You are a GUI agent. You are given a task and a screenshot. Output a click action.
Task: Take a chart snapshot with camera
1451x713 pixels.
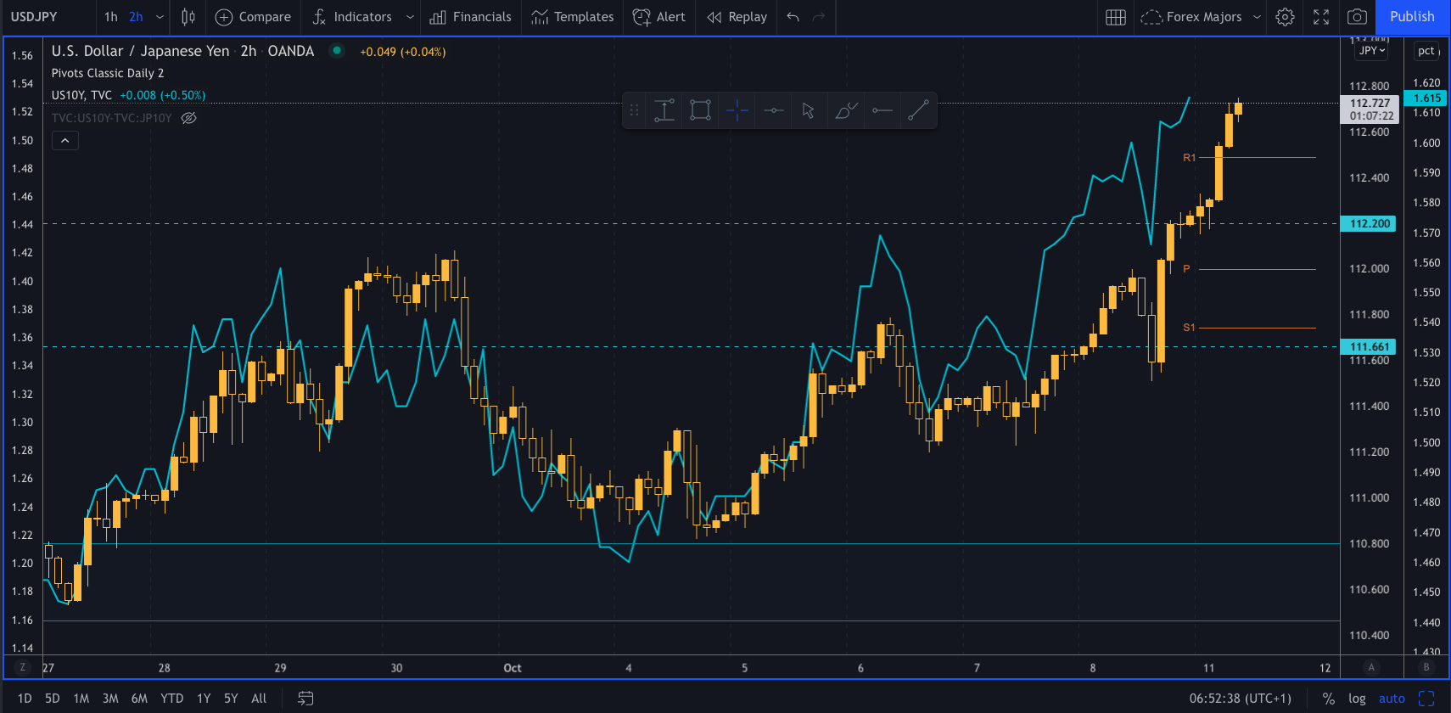[1357, 17]
